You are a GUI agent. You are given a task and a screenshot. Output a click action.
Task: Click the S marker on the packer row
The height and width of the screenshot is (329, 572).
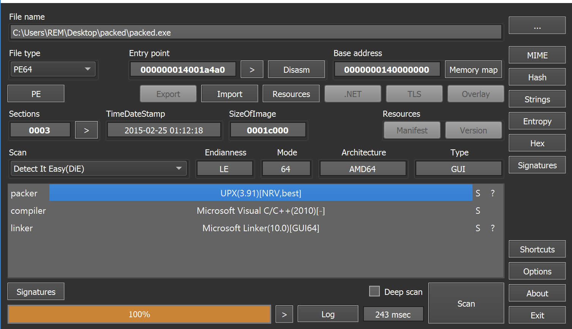[x=478, y=193]
